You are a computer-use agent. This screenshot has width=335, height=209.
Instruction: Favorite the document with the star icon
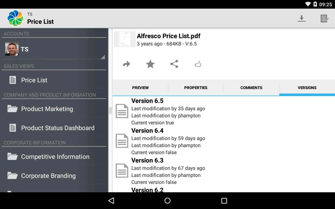coord(150,64)
